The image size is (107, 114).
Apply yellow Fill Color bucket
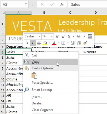[x=45, y=43]
